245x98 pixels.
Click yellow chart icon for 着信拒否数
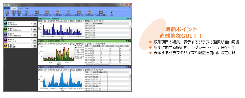[6, 46]
